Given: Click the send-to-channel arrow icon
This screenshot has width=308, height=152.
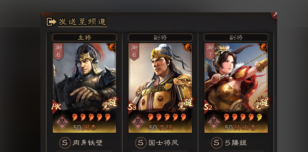Looking at the screenshot, I should (x=51, y=22).
